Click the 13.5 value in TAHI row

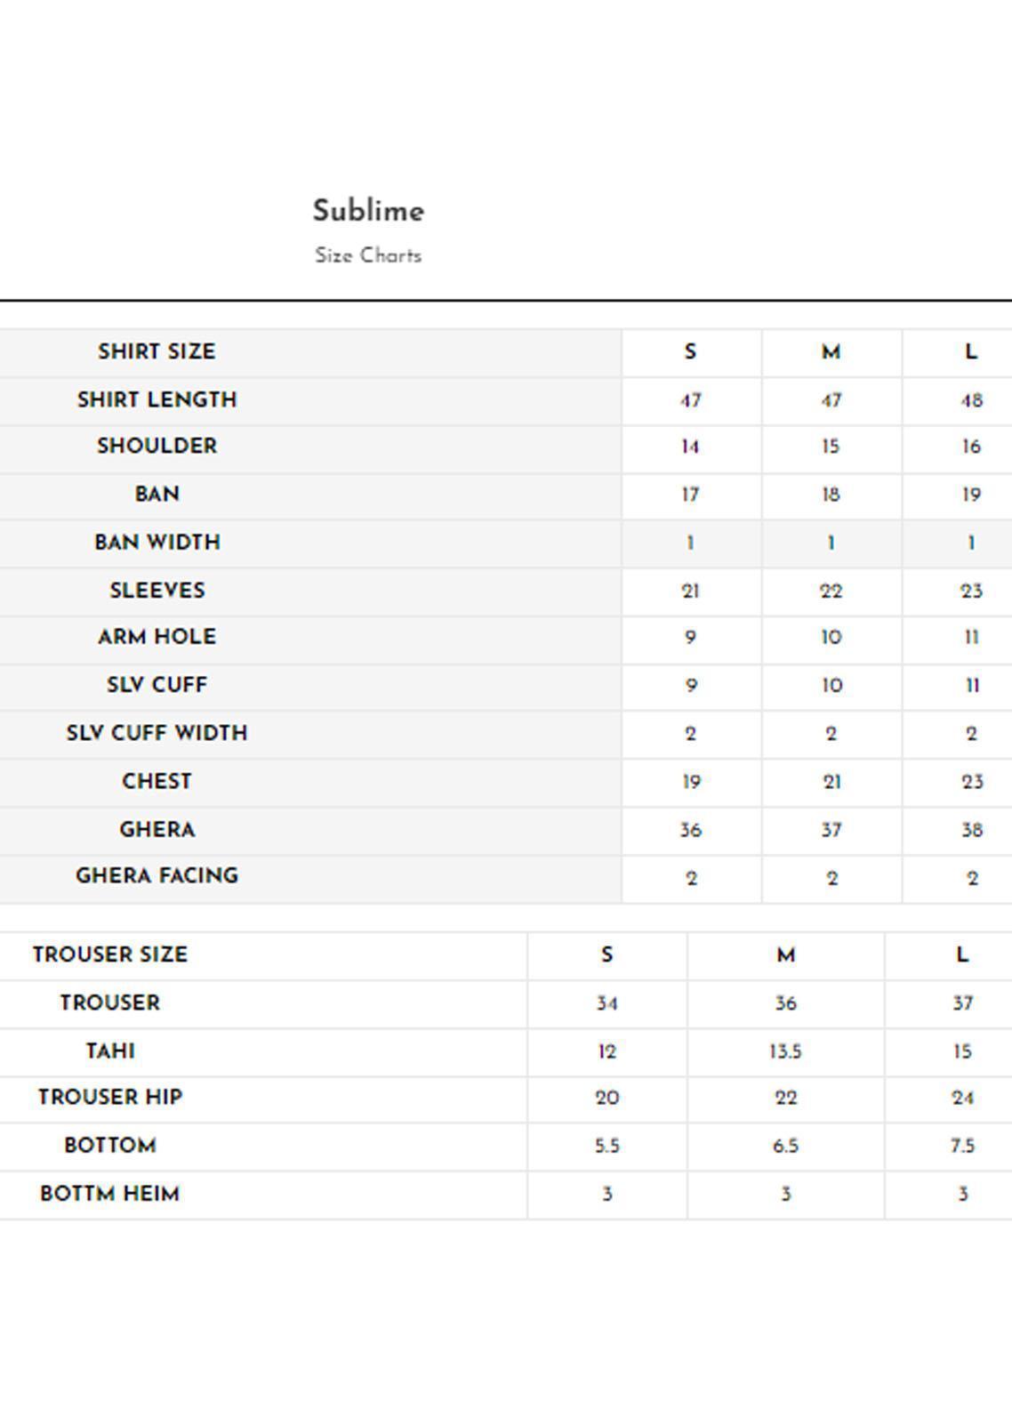[x=785, y=1052]
